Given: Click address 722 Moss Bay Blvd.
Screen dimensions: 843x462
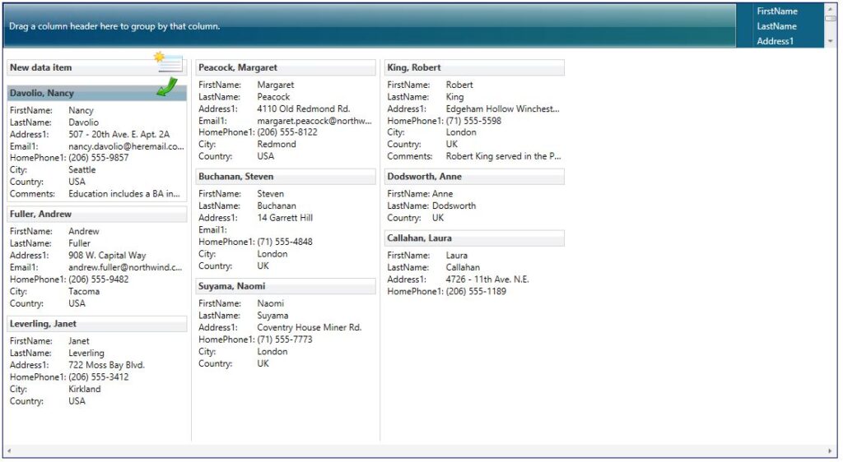Looking at the screenshot, I should [106, 366].
